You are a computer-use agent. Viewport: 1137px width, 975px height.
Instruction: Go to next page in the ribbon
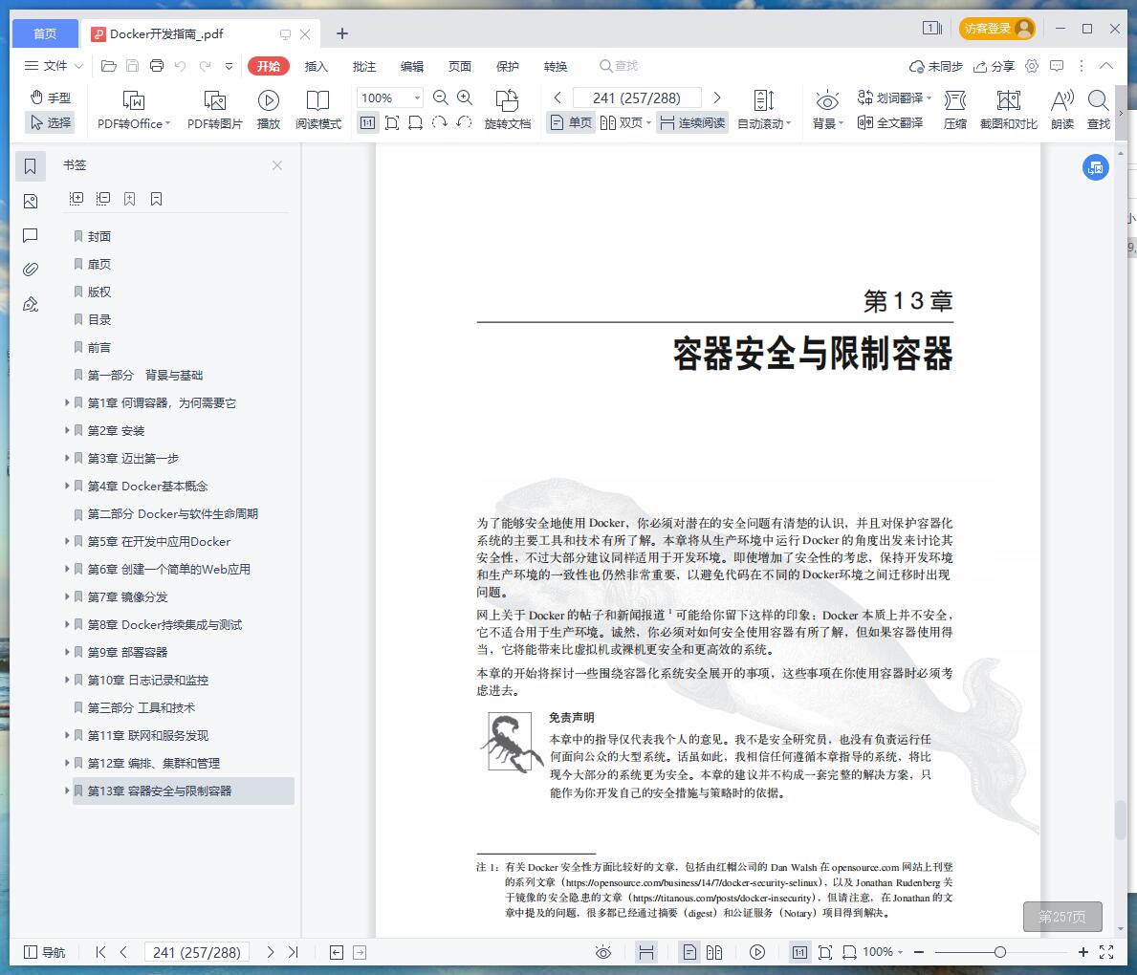click(717, 97)
